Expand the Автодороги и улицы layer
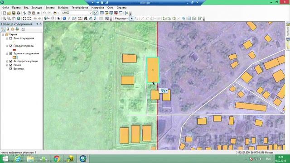This screenshot has height=163, width=290. point(7,61)
